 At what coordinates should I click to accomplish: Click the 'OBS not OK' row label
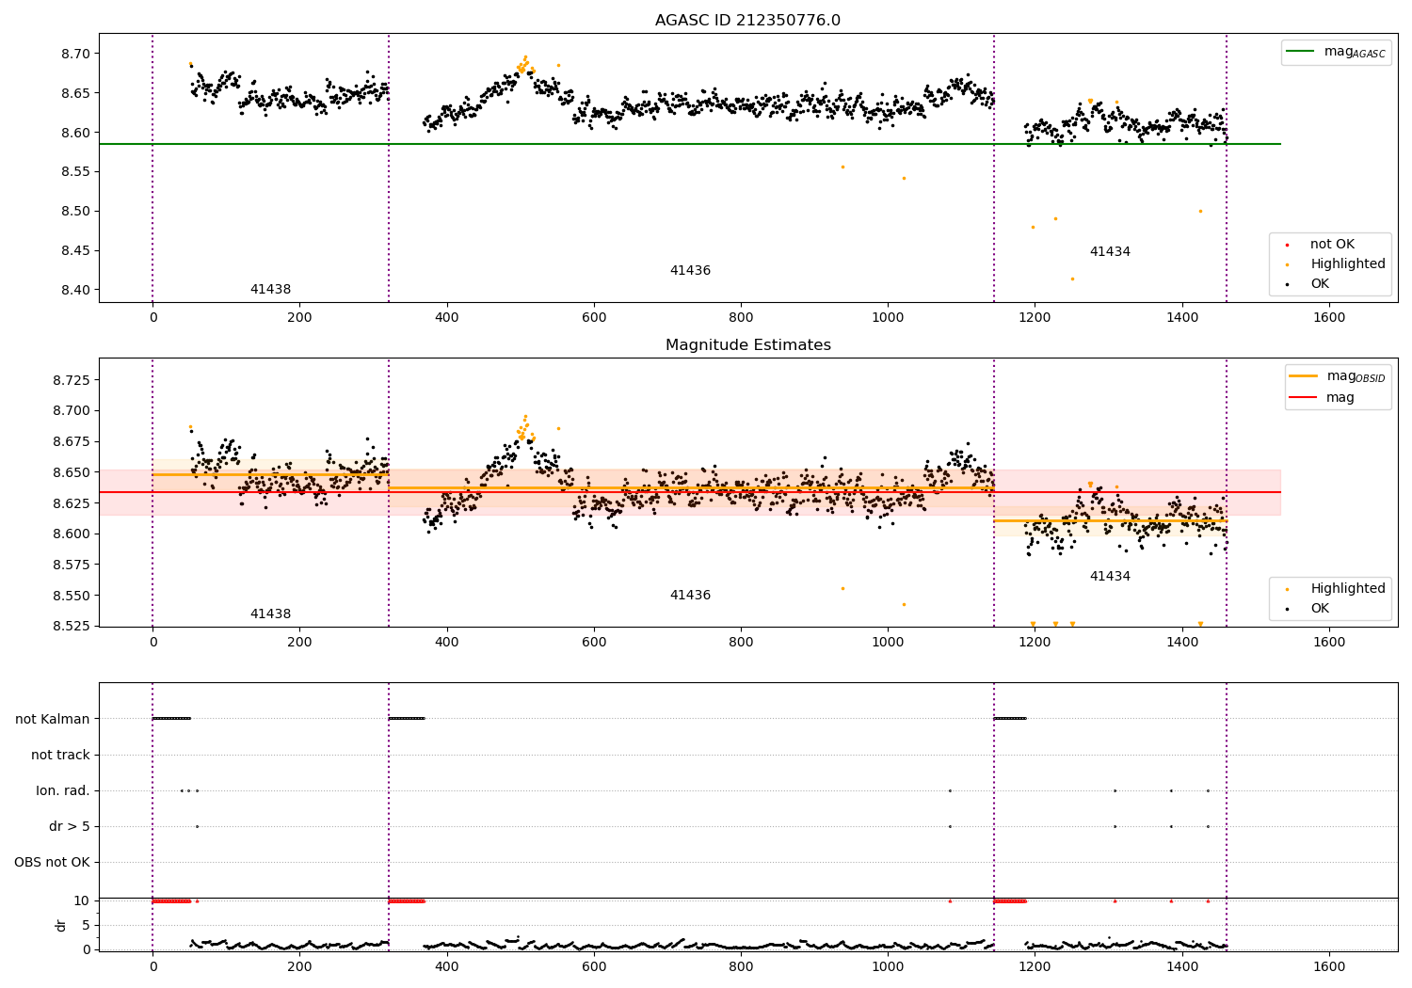(53, 863)
